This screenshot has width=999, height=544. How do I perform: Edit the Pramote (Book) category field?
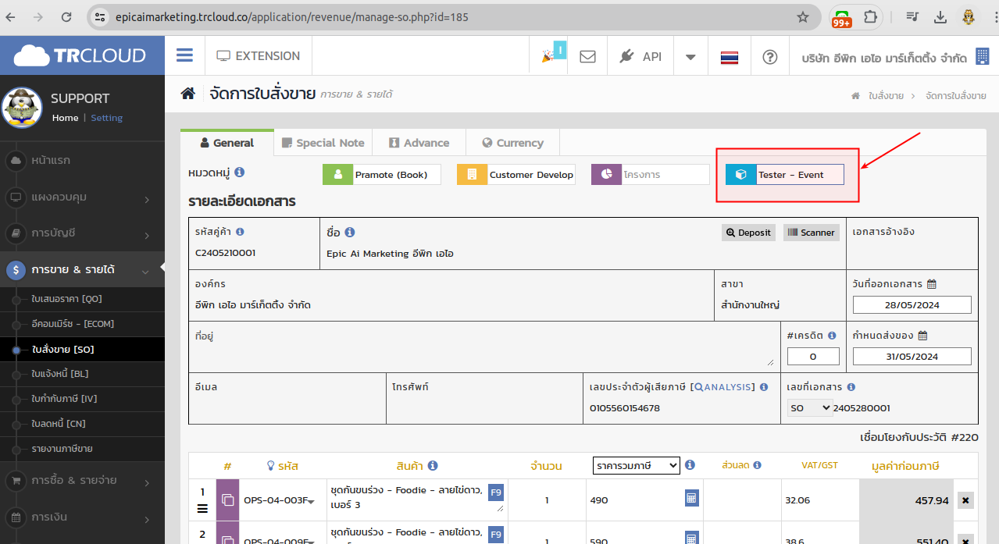pos(398,174)
